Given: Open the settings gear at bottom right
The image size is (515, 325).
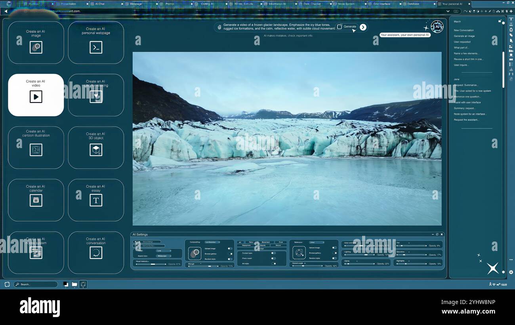Looking at the screenshot, I should point(511,272).
